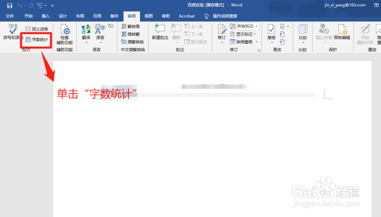Open 限制编辑 restrict editing
The width and height of the screenshot is (381, 217).
point(342,32)
